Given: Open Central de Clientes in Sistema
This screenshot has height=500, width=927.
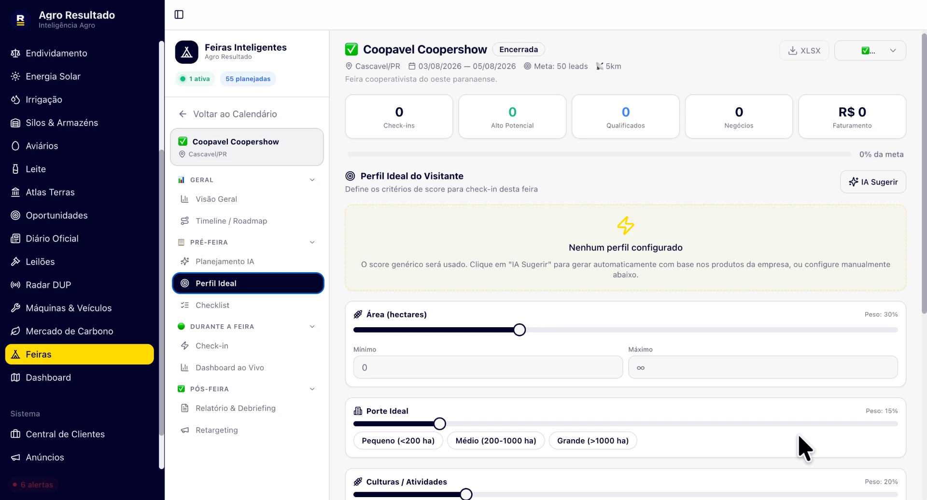Looking at the screenshot, I should tap(80, 434).
